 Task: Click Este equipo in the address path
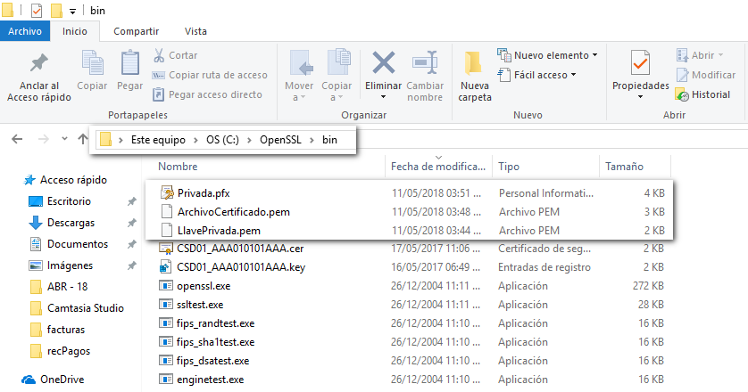click(x=158, y=140)
